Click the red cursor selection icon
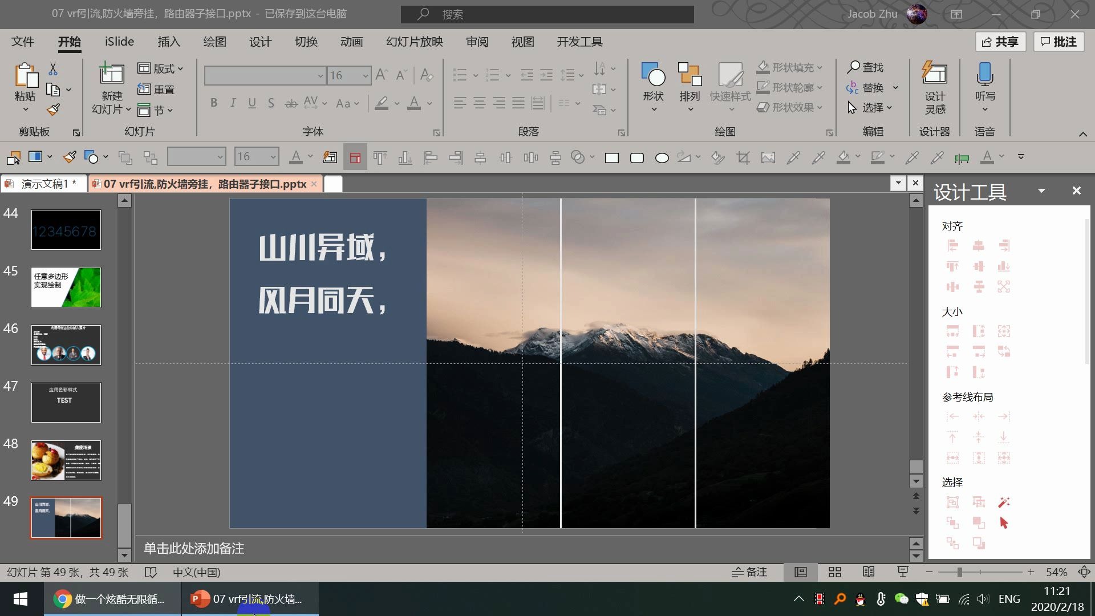The height and width of the screenshot is (616, 1095). click(1004, 523)
